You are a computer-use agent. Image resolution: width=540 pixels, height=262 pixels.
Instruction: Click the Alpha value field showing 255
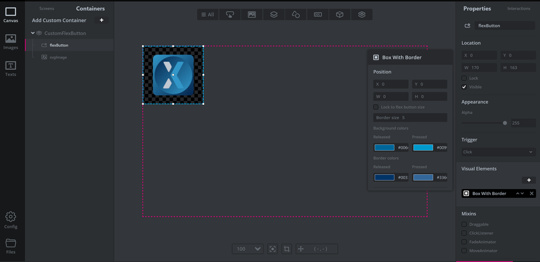pos(523,123)
